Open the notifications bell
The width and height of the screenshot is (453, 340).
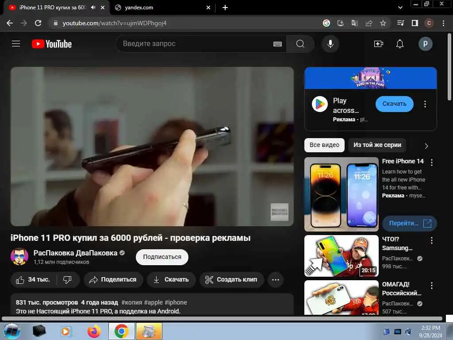400,44
